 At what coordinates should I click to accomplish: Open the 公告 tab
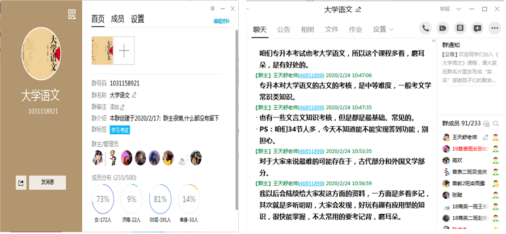pyautogui.click(x=284, y=29)
